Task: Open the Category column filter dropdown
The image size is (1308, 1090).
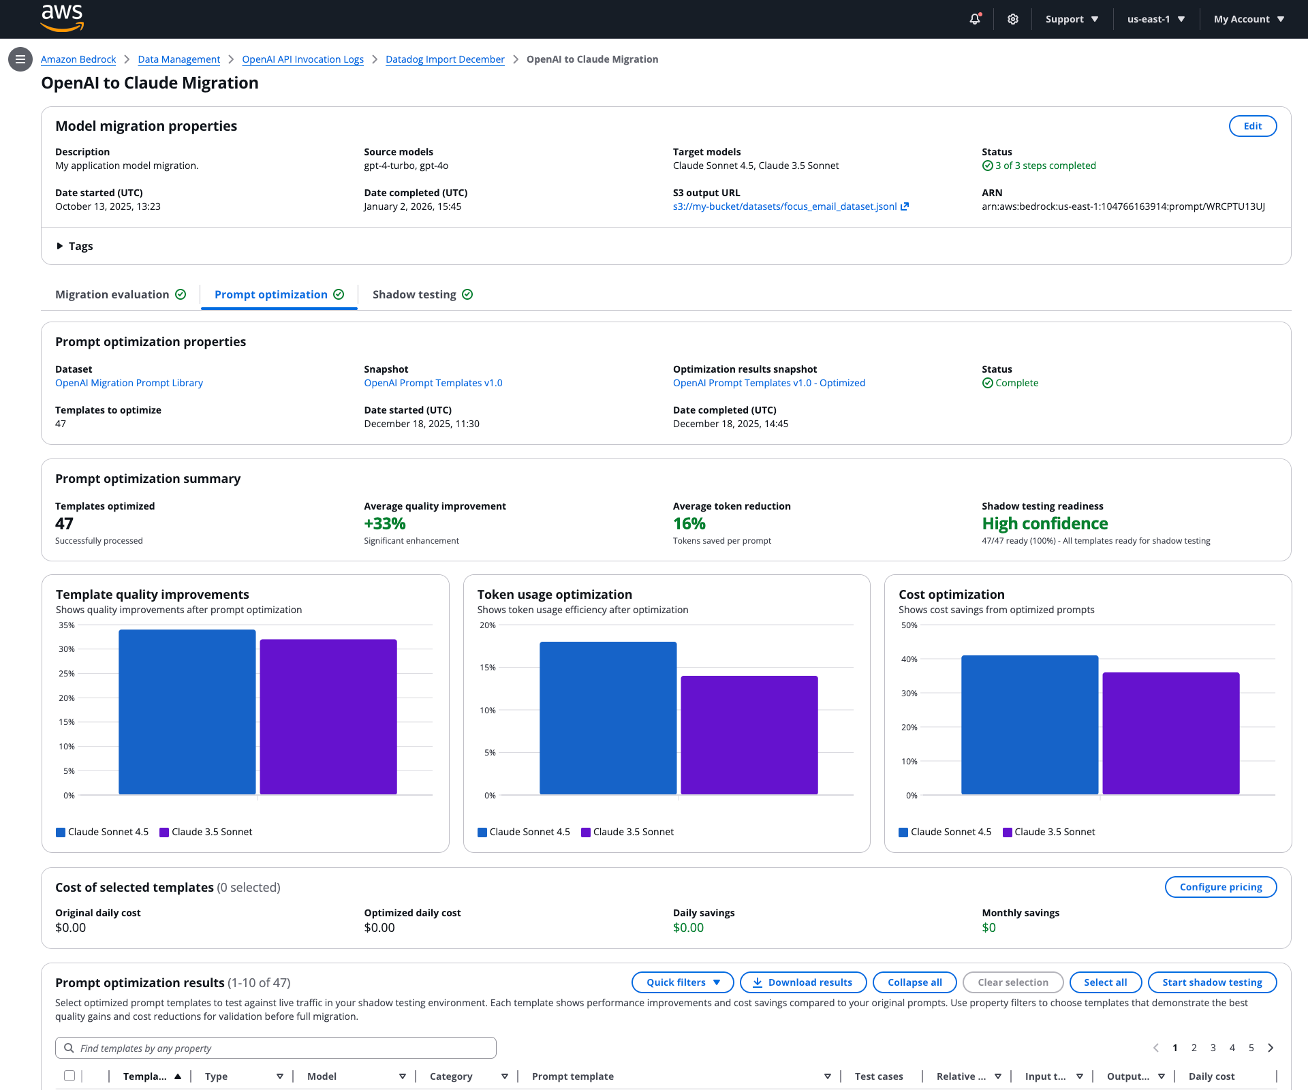Action: (505, 1076)
